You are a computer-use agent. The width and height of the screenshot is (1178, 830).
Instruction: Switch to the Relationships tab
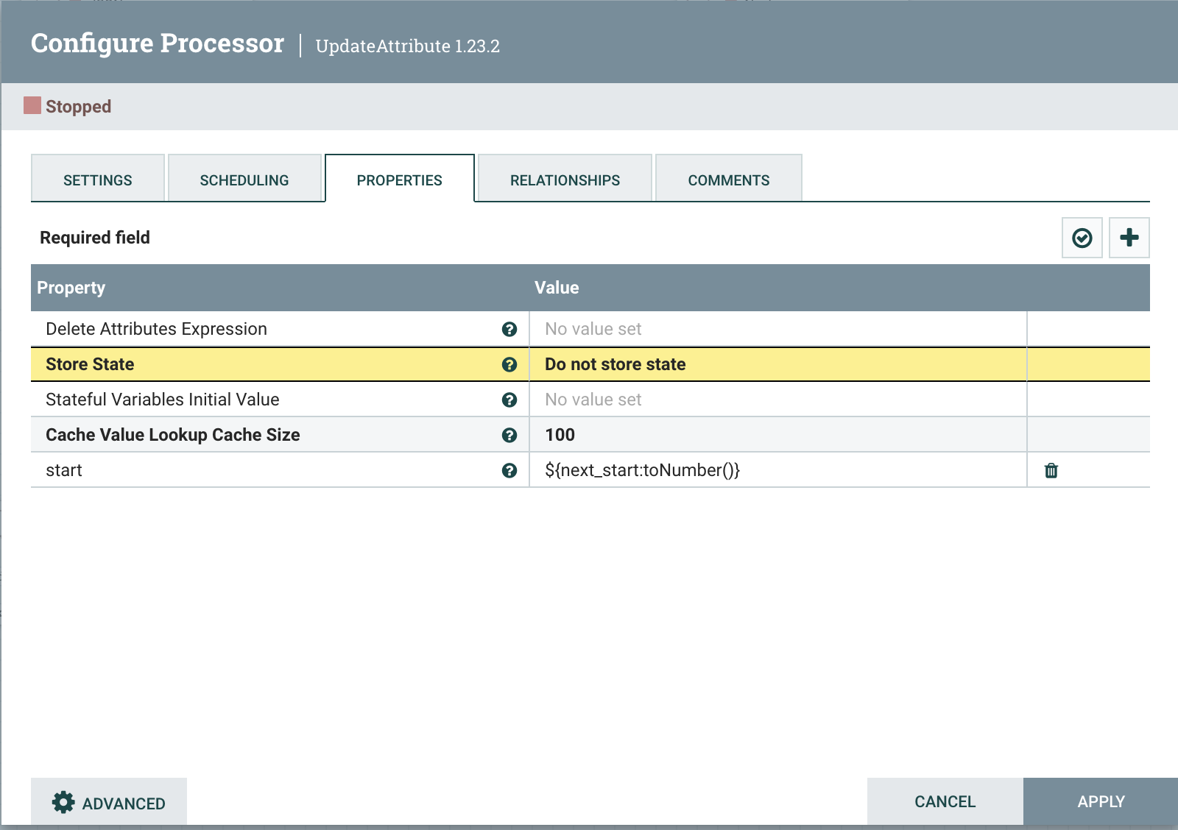[564, 179]
